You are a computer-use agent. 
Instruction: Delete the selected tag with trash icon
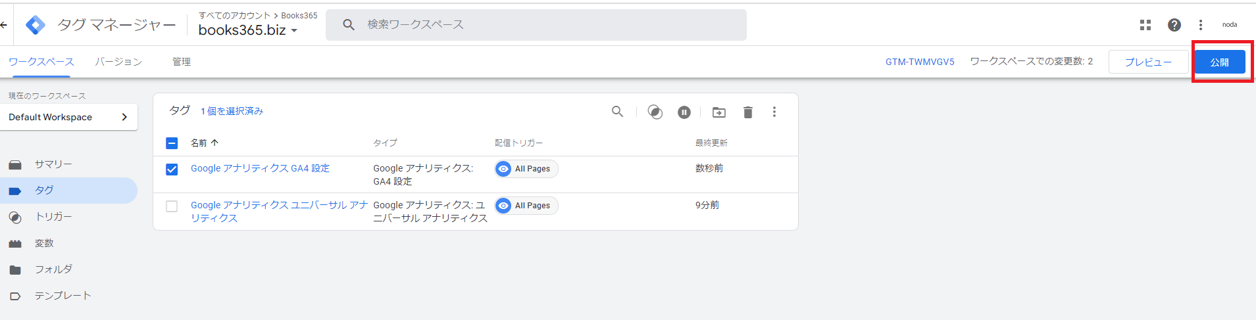747,112
